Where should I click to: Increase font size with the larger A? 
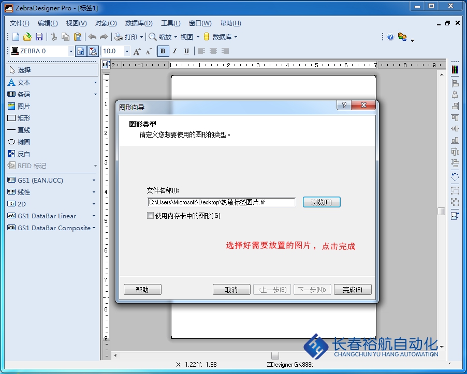click(x=137, y=51)
